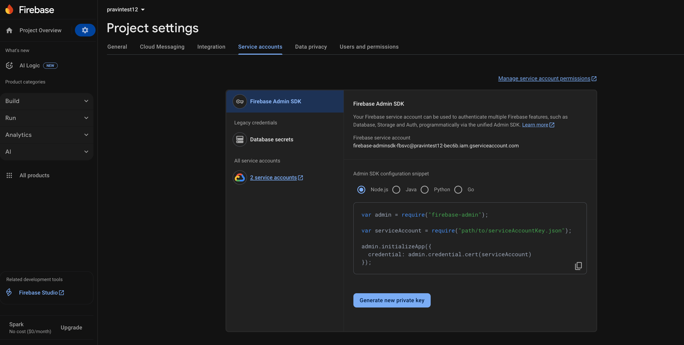Click the AI Logic sparkle icon
This screenshot has height=345, width=684.
(9, 66)
